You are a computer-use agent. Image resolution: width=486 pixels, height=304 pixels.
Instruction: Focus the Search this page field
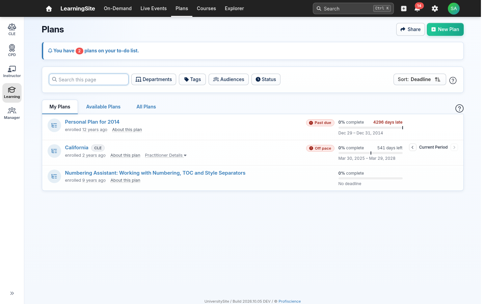click(89, 79)
